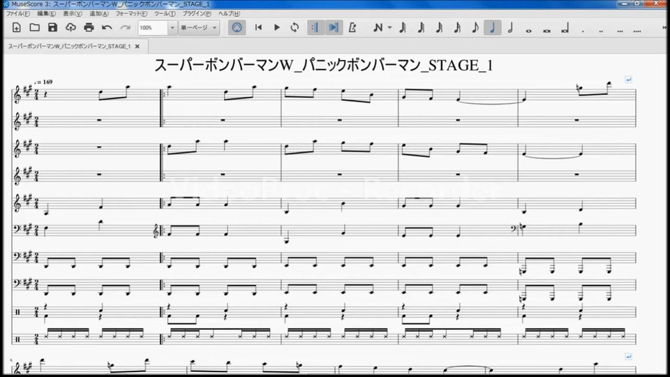Open the プラグイン menu

pyautogui.click(x=197, y=14)
